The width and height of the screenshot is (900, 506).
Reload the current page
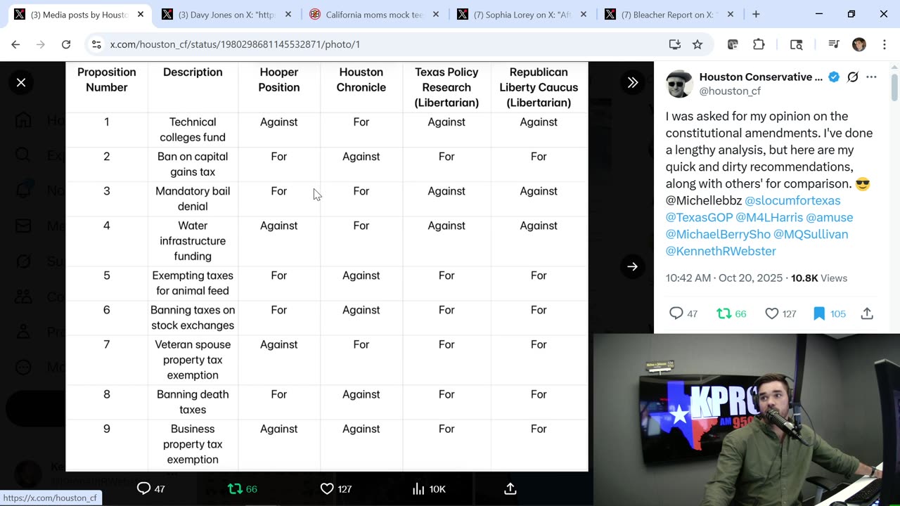pos(66,44)
